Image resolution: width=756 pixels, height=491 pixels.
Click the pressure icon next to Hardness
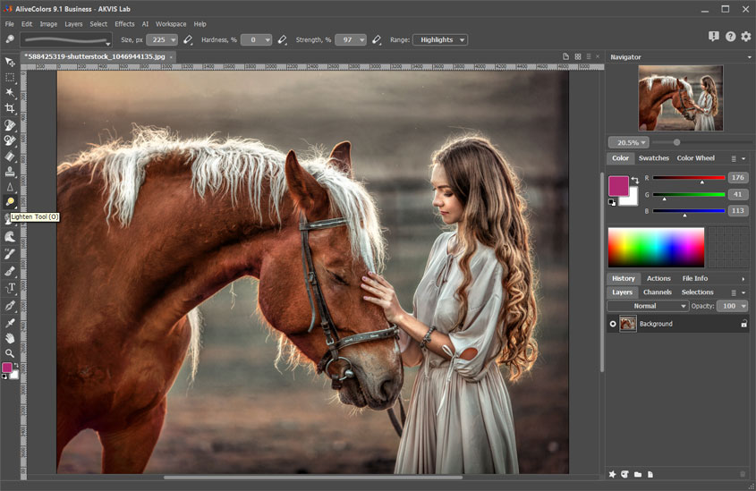[283, 39]
